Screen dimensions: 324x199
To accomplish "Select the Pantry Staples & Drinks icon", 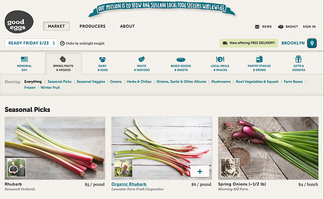I will click(x=259, y=59).
